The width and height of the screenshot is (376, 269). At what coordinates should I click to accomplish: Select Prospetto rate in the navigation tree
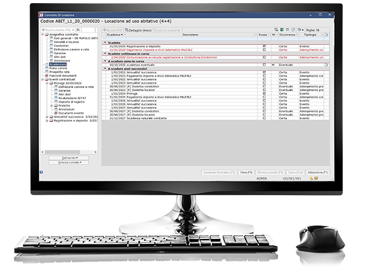pos(60,72)
